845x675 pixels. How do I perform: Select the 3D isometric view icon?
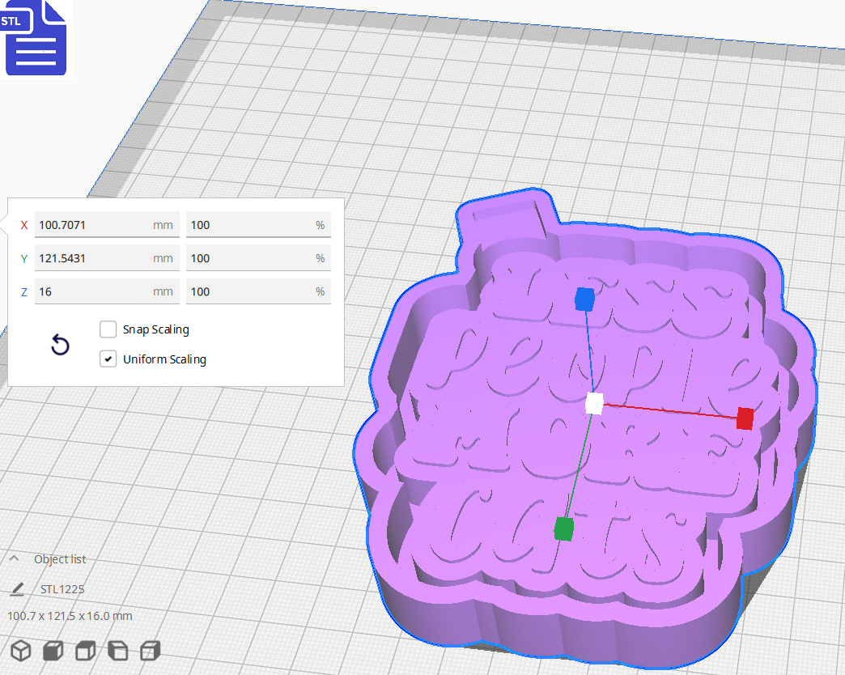(20, 650)
